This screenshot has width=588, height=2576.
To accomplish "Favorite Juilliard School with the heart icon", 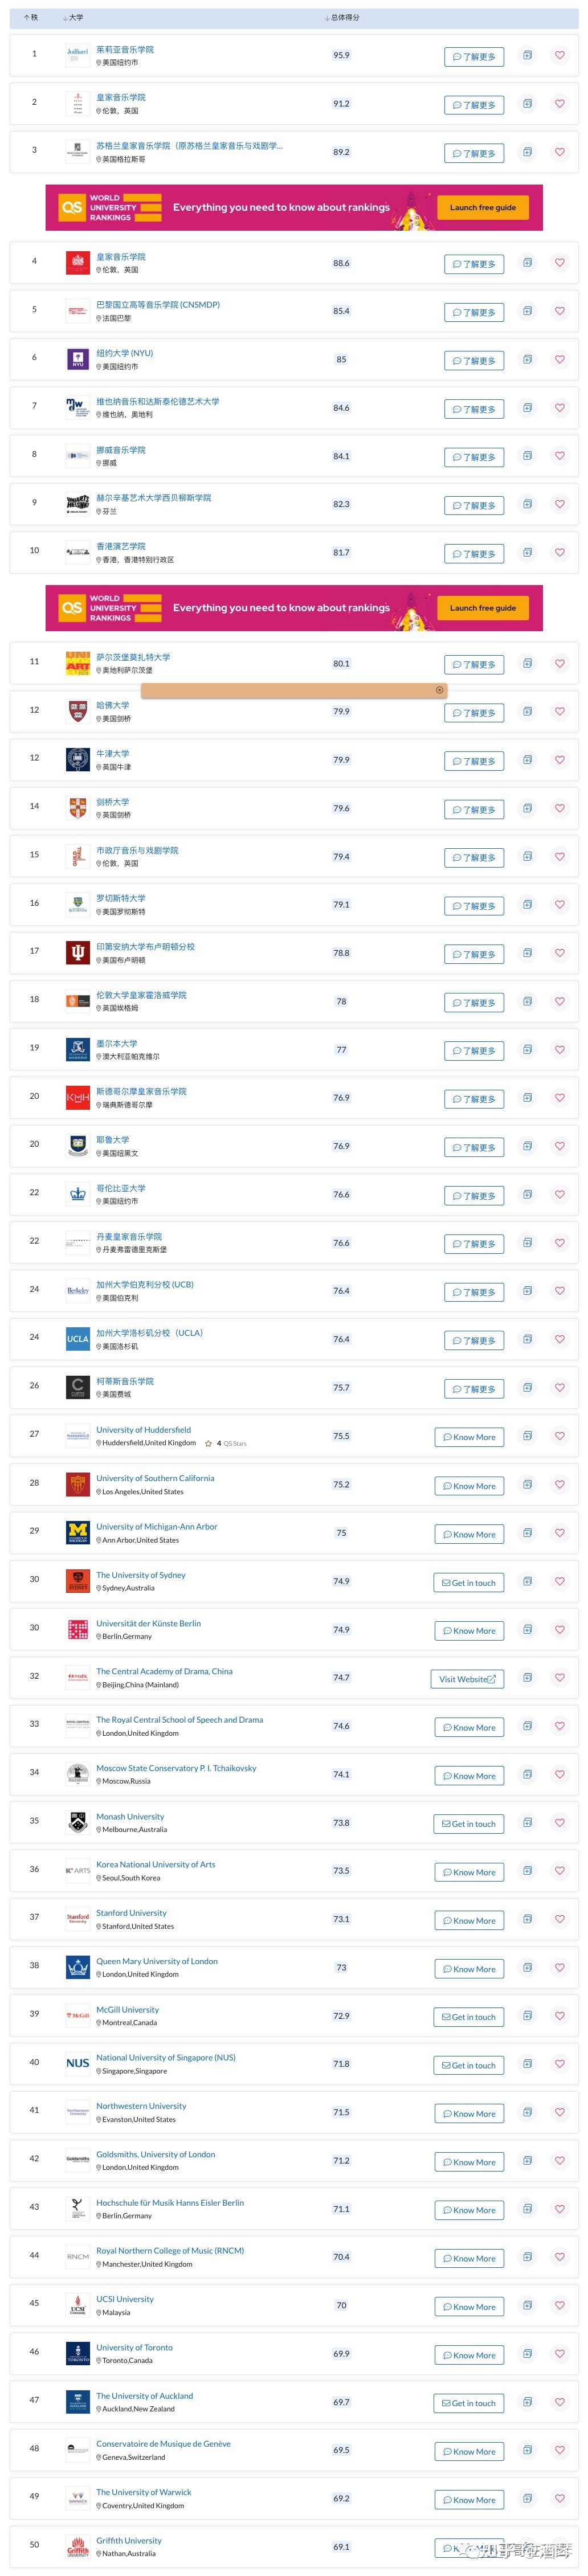I will pos(559,55).
